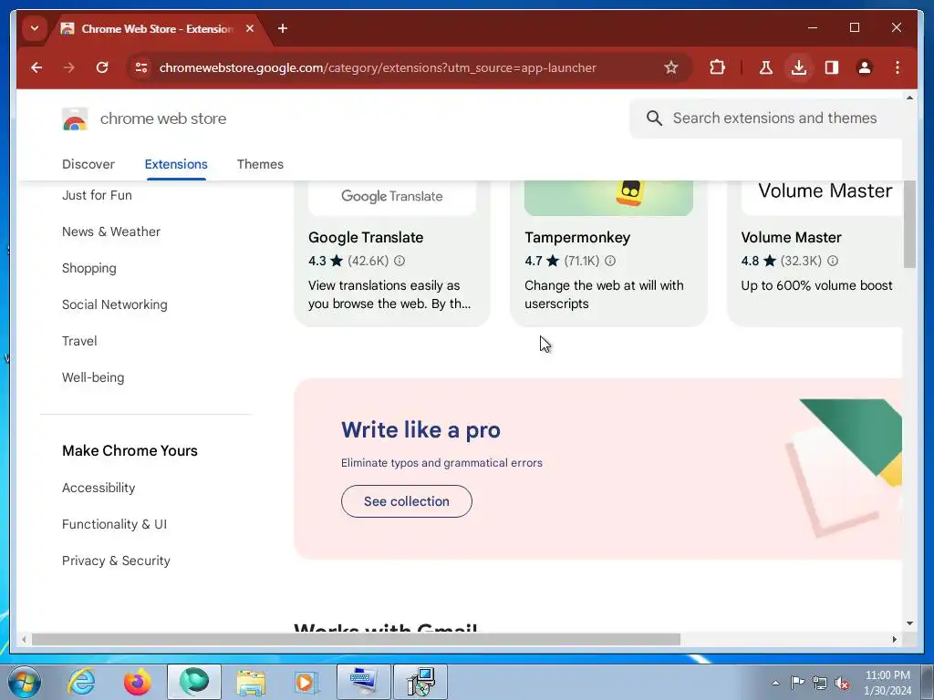934x700 pixels.
Task: Click the Make Chrome Yours heading
Action: click(130, 450)
